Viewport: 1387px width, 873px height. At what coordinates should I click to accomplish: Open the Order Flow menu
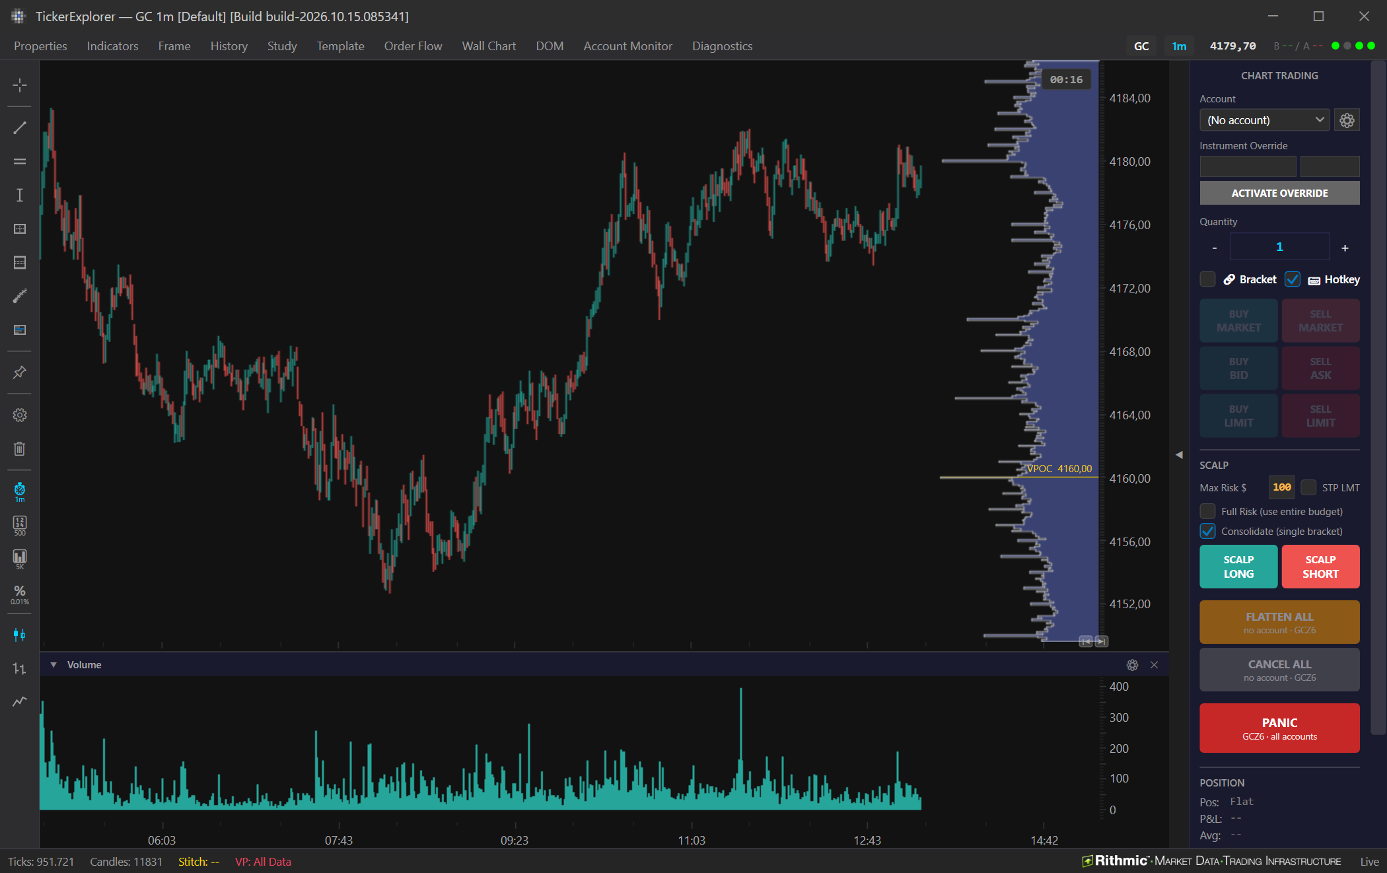[413, 46]
